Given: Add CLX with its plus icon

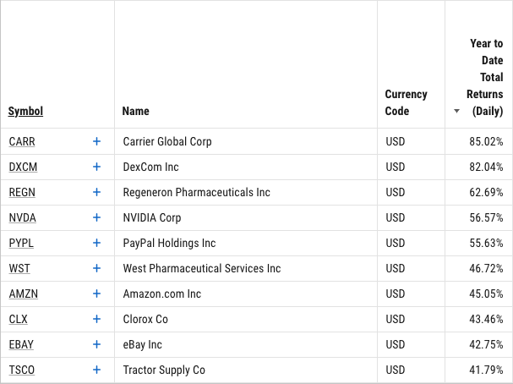Looking at the screenshot, I should pos(96,319).
